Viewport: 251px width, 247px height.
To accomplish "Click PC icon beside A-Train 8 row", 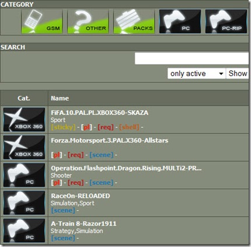I will [24, 231].
